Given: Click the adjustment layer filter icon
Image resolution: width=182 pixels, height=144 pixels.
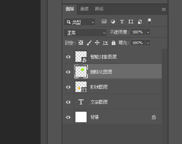Looking at the screenshot, I should (x=113, y=22).
